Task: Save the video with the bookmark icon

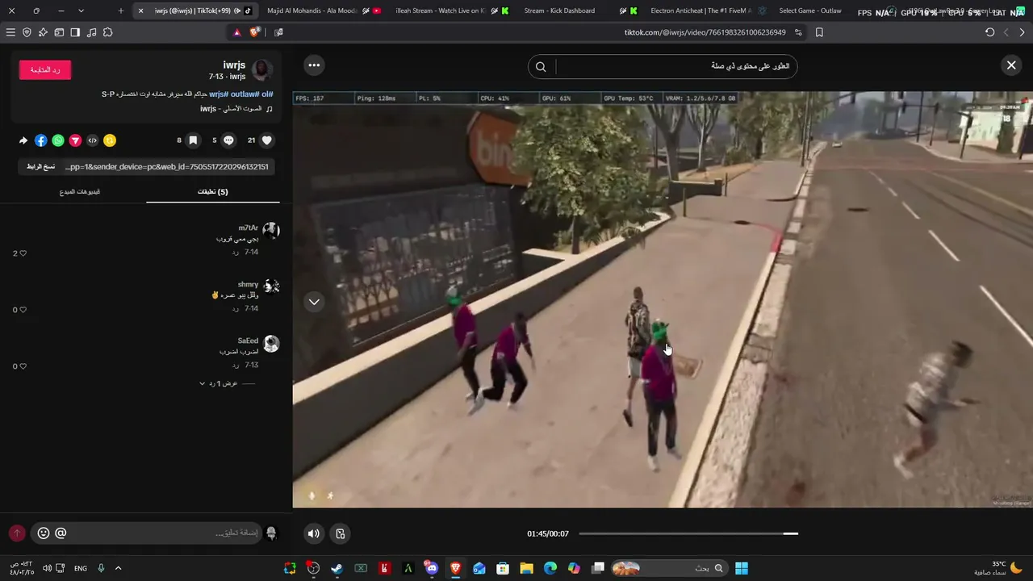Action: (193, 140)
